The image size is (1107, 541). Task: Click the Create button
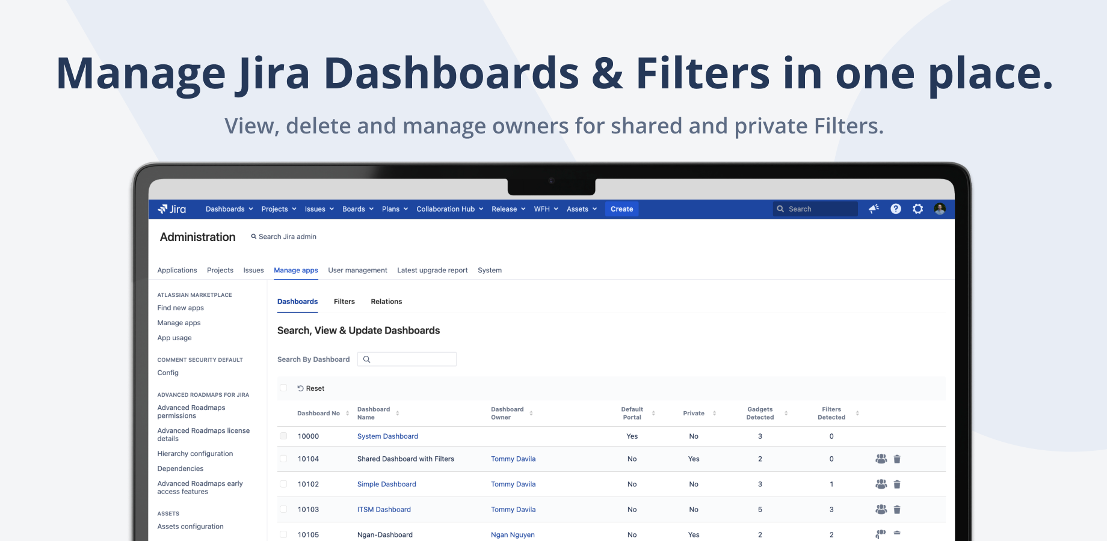coord(621,209)
